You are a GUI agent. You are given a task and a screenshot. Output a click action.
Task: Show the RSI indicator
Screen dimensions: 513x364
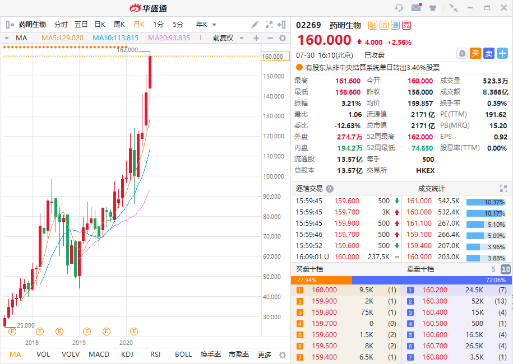(155, 354)
